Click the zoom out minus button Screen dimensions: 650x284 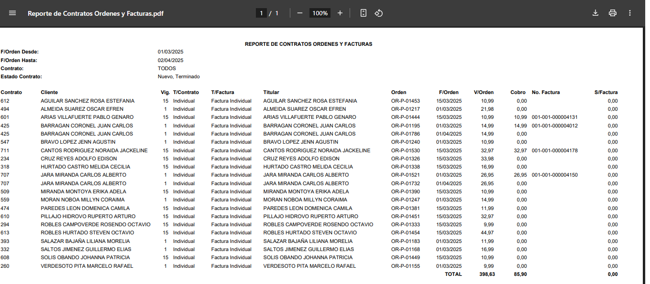300,13
